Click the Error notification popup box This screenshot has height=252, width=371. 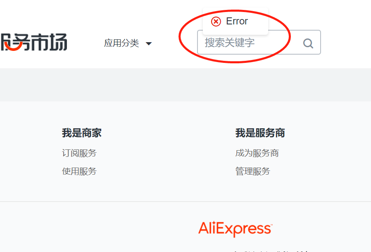tap(235, 22)
